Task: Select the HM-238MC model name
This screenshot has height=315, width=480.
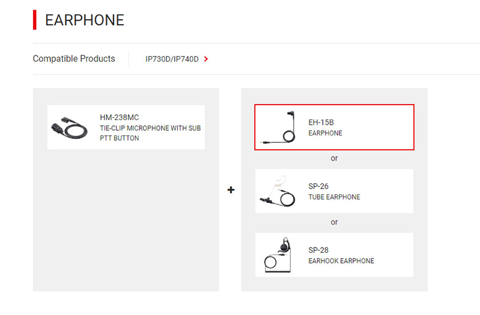Action: click(119, 118)
